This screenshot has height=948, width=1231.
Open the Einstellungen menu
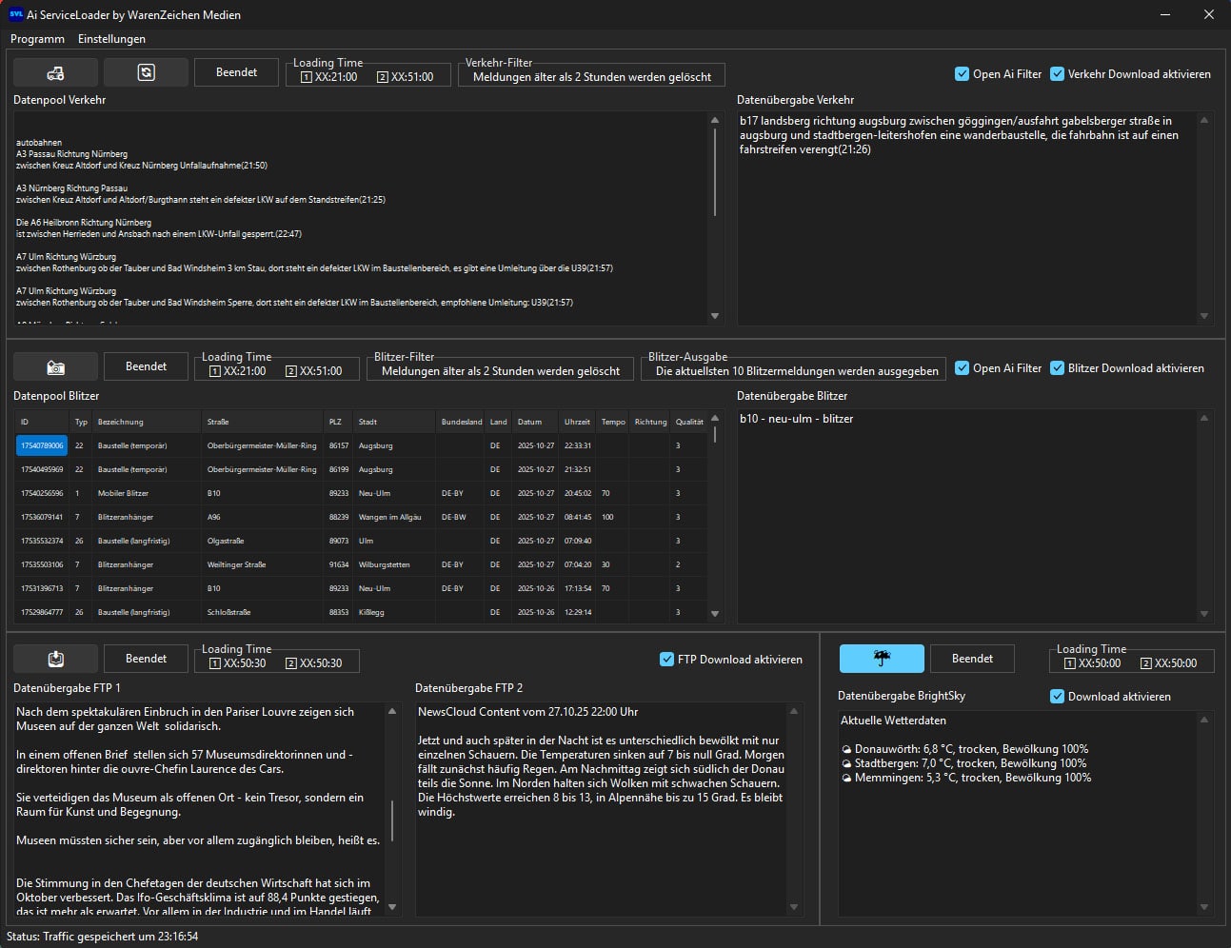(111, 39)
